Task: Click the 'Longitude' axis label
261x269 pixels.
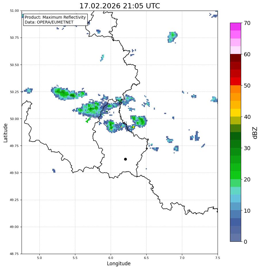Action: coord(119,264)
